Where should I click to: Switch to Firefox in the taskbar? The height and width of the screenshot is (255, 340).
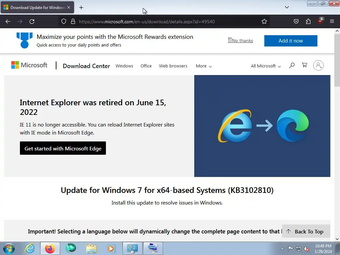[50, 248]
